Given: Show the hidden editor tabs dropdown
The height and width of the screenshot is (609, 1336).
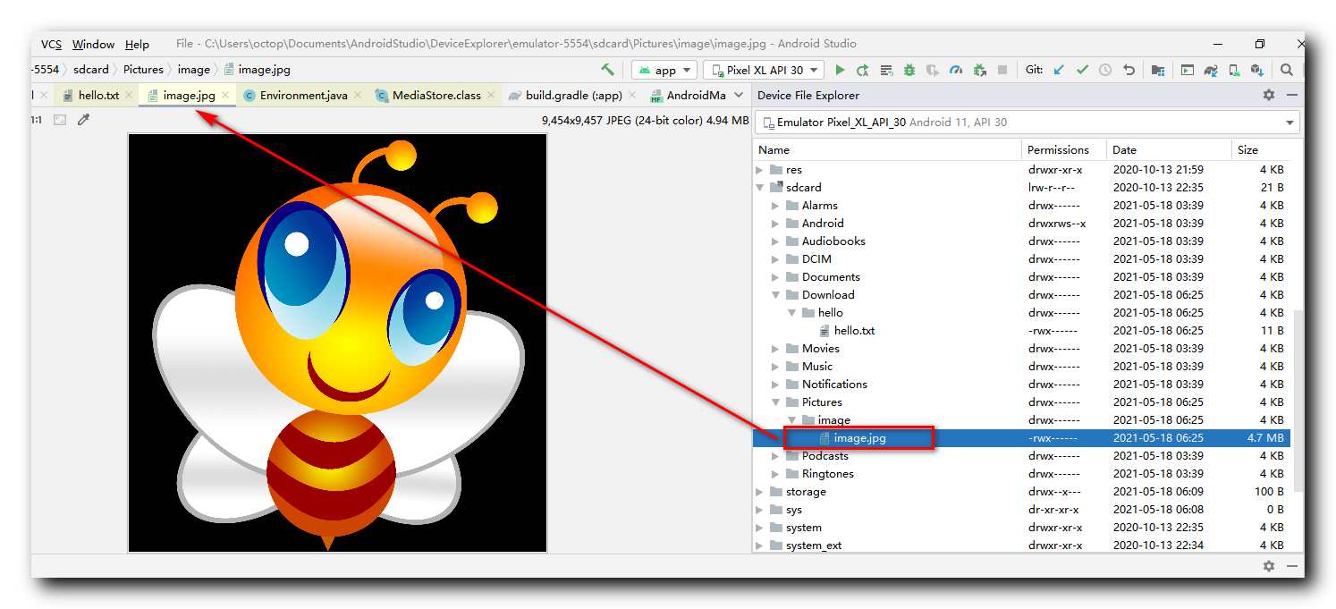Looking at the screenshot, I should coord(739,95).
